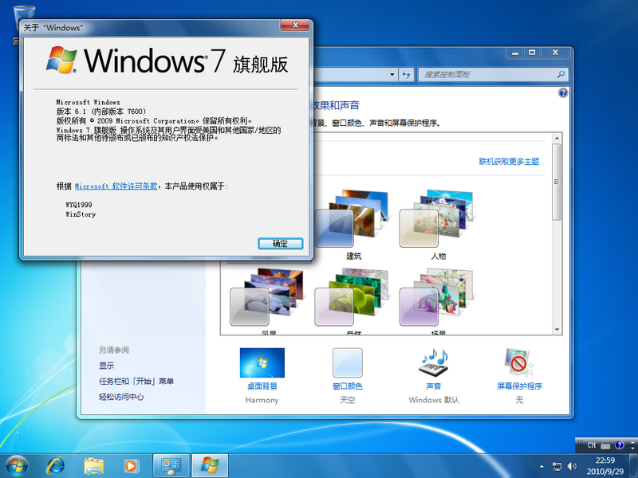Open 轻松访问中心 link
The image size is (638, 478).
pos(121,397)
